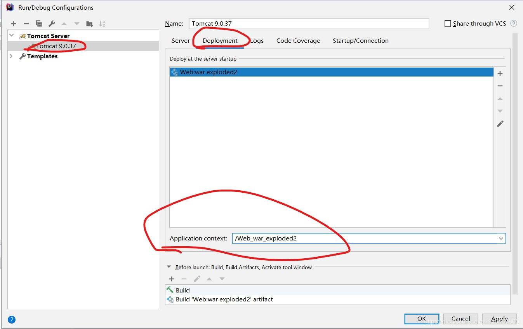This screenshot has width=523, height=329.
Task: Toggle Share through VCS checkbox
Action: pyautogui.click(x=448, y=24)
